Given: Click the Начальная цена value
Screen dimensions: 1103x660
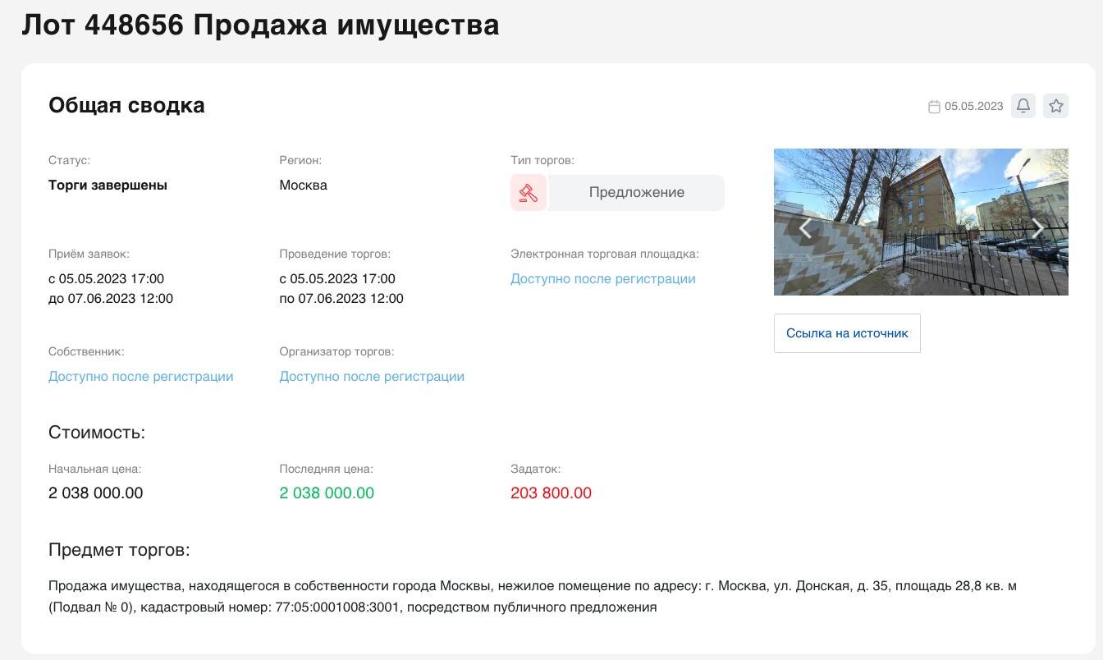Looking at the screenshot, I should [x=95, y=493].
